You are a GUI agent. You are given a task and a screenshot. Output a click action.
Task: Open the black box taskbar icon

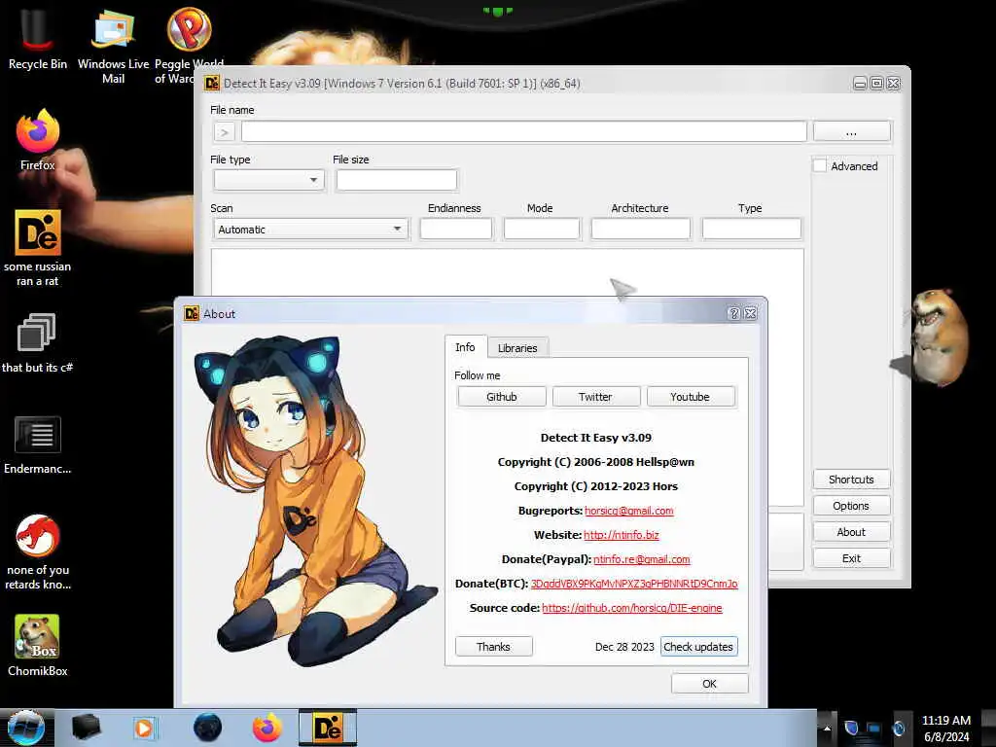(x=86, y=728)
